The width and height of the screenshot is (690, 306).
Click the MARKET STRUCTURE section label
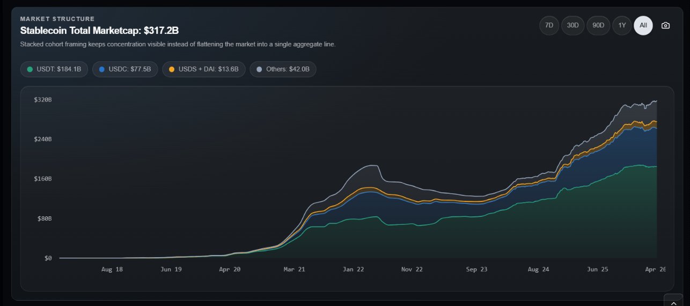pos(57,19)
